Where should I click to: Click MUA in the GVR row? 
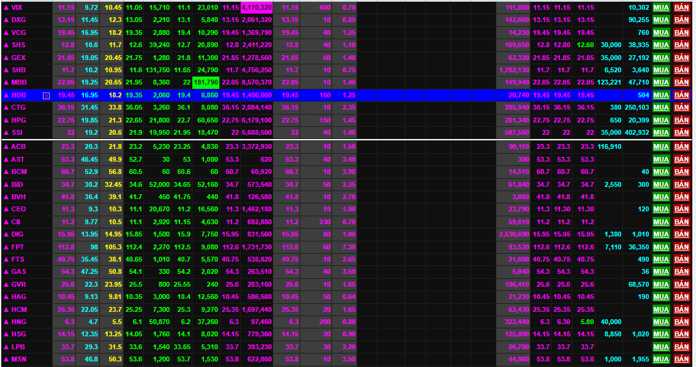point(661,284)
